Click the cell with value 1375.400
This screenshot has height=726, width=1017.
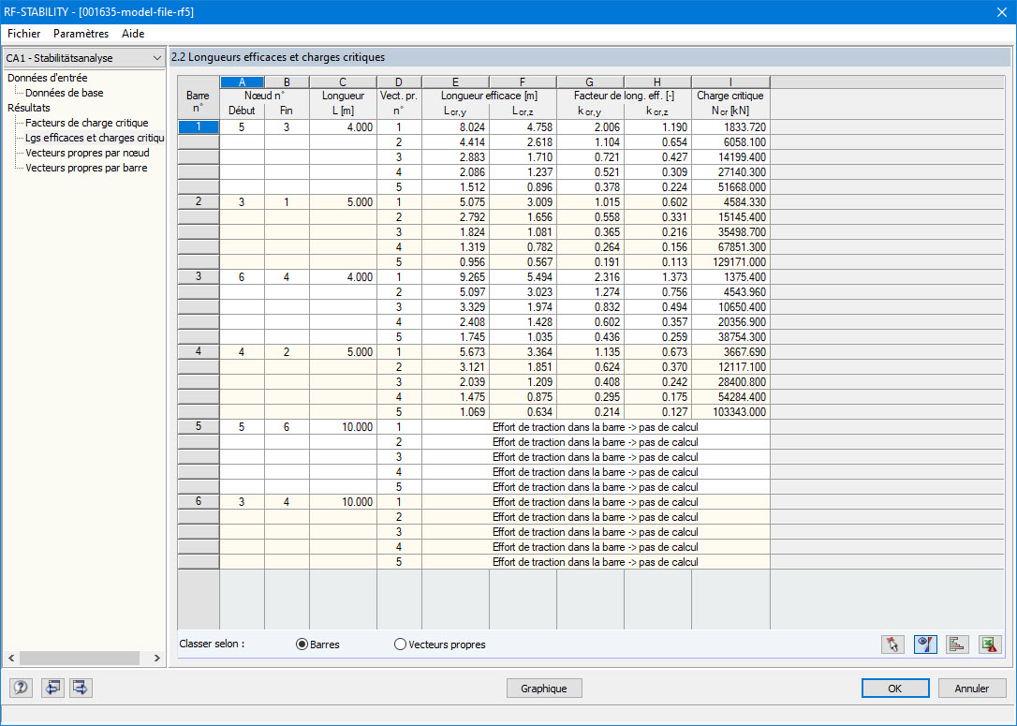click(x=730, y=277)
